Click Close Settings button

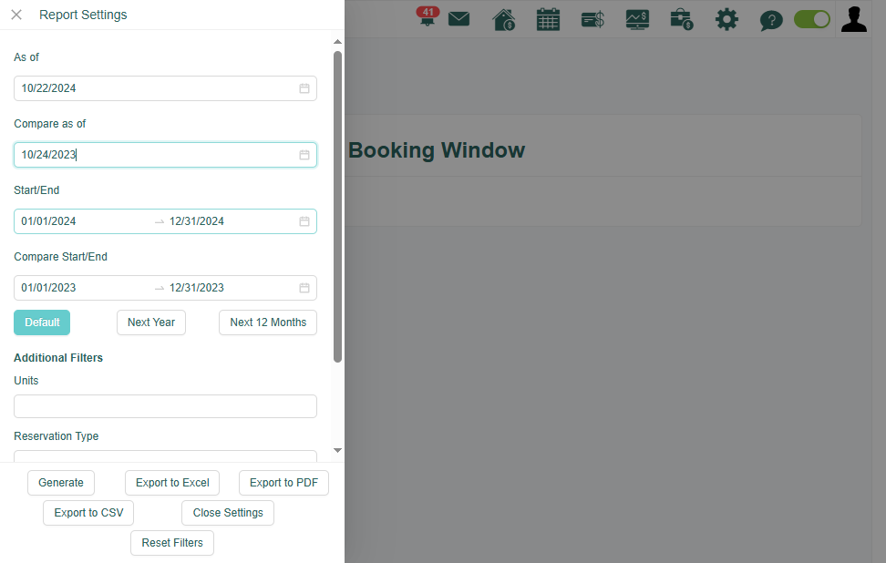(228, 513)
